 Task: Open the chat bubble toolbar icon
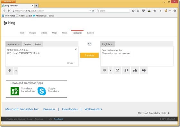coord(175,11)
